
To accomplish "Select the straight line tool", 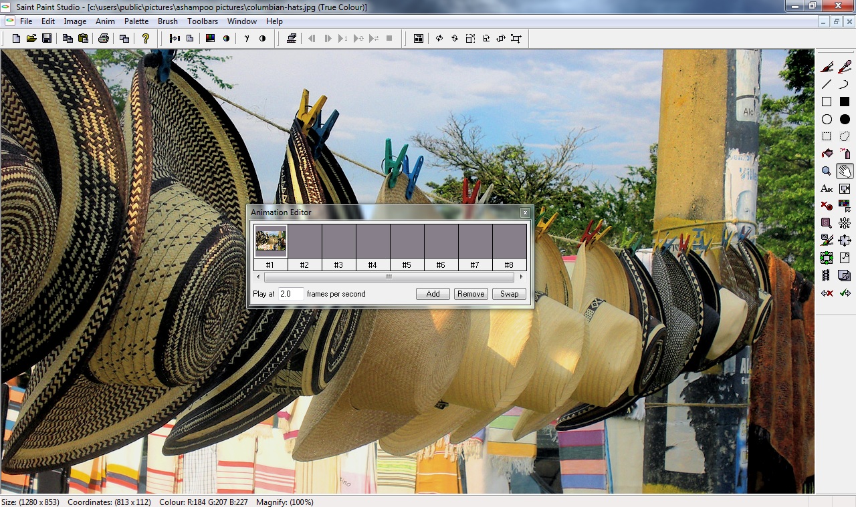I will click(827, 84).
